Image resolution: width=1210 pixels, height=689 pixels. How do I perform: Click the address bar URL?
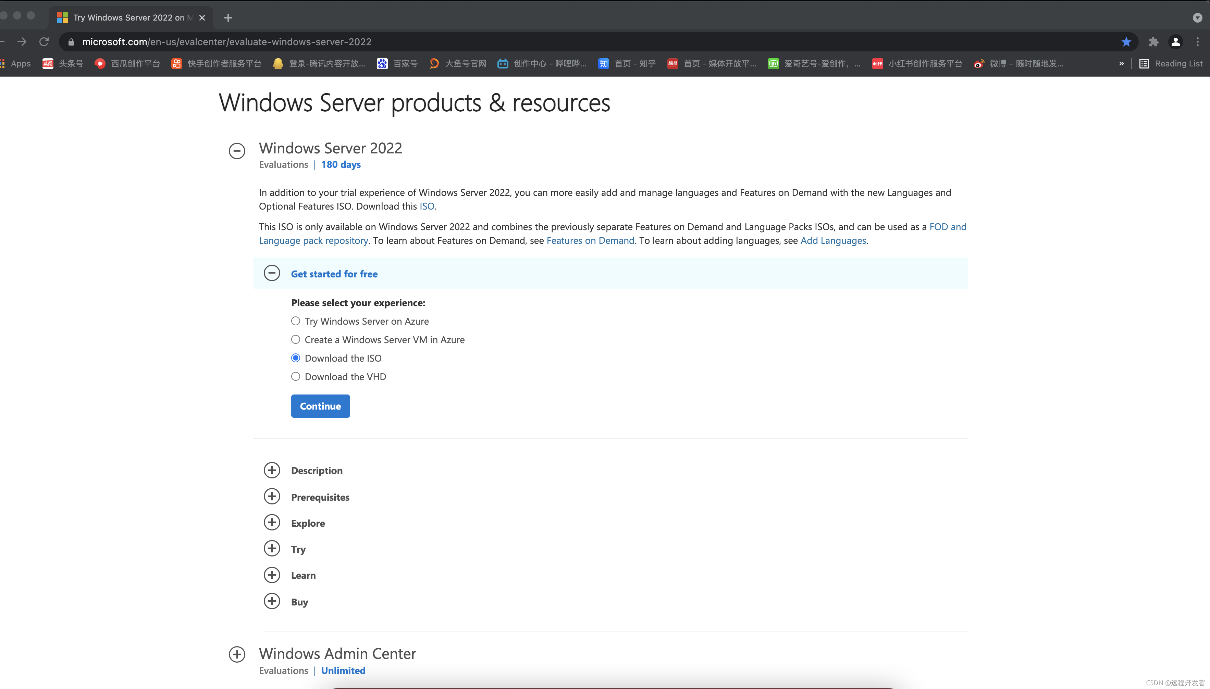point(226,42)
